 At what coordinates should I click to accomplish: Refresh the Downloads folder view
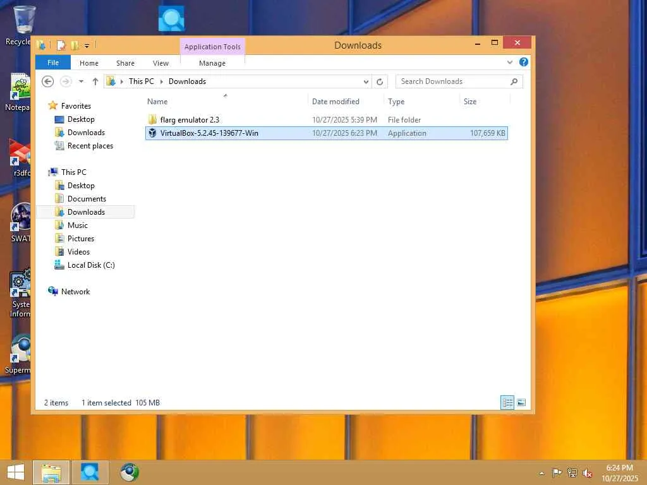point(380,81)
